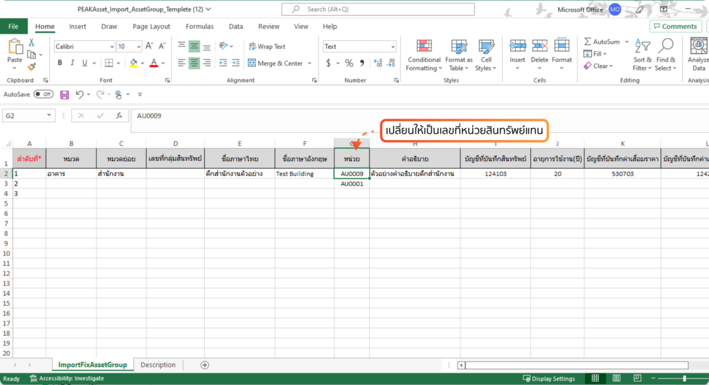The height and width of the screenshot is (385, 709).
Task: Toggle Center horizontal alignment
Action: coord(194,63)
